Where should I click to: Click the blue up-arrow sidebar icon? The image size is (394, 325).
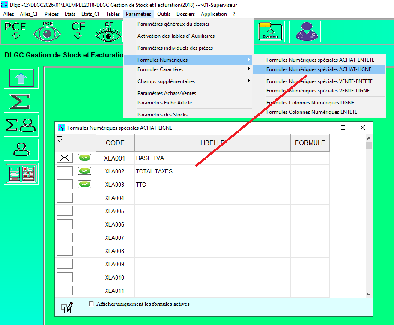click(x=21, y=78)
